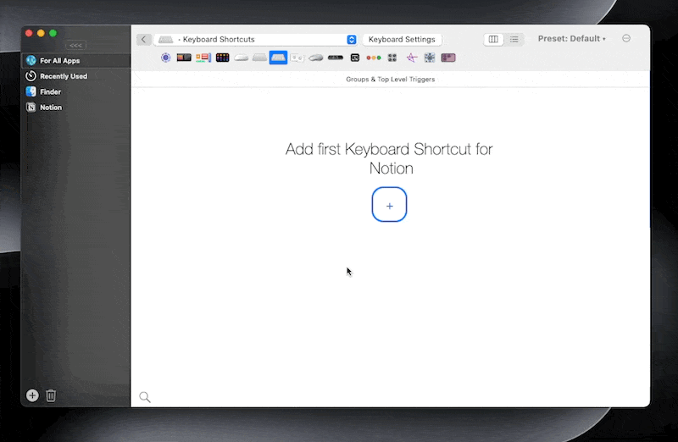Switch to list view layout
Image resolution: width=678 pixels, height=442 pixels.
514,39
